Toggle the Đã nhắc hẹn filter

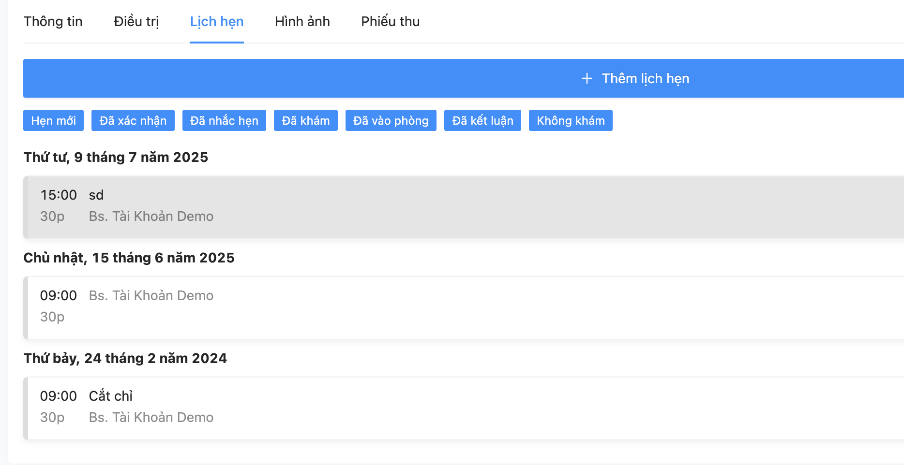224,120
